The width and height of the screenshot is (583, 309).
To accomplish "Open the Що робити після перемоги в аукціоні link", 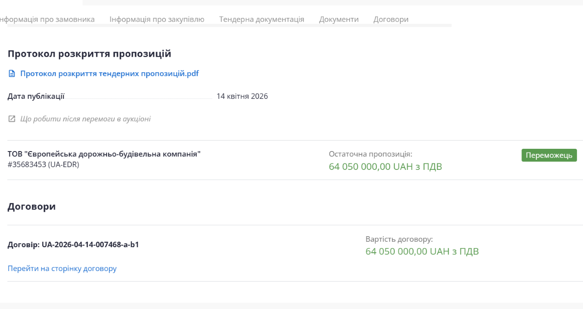I will [85, 119].
